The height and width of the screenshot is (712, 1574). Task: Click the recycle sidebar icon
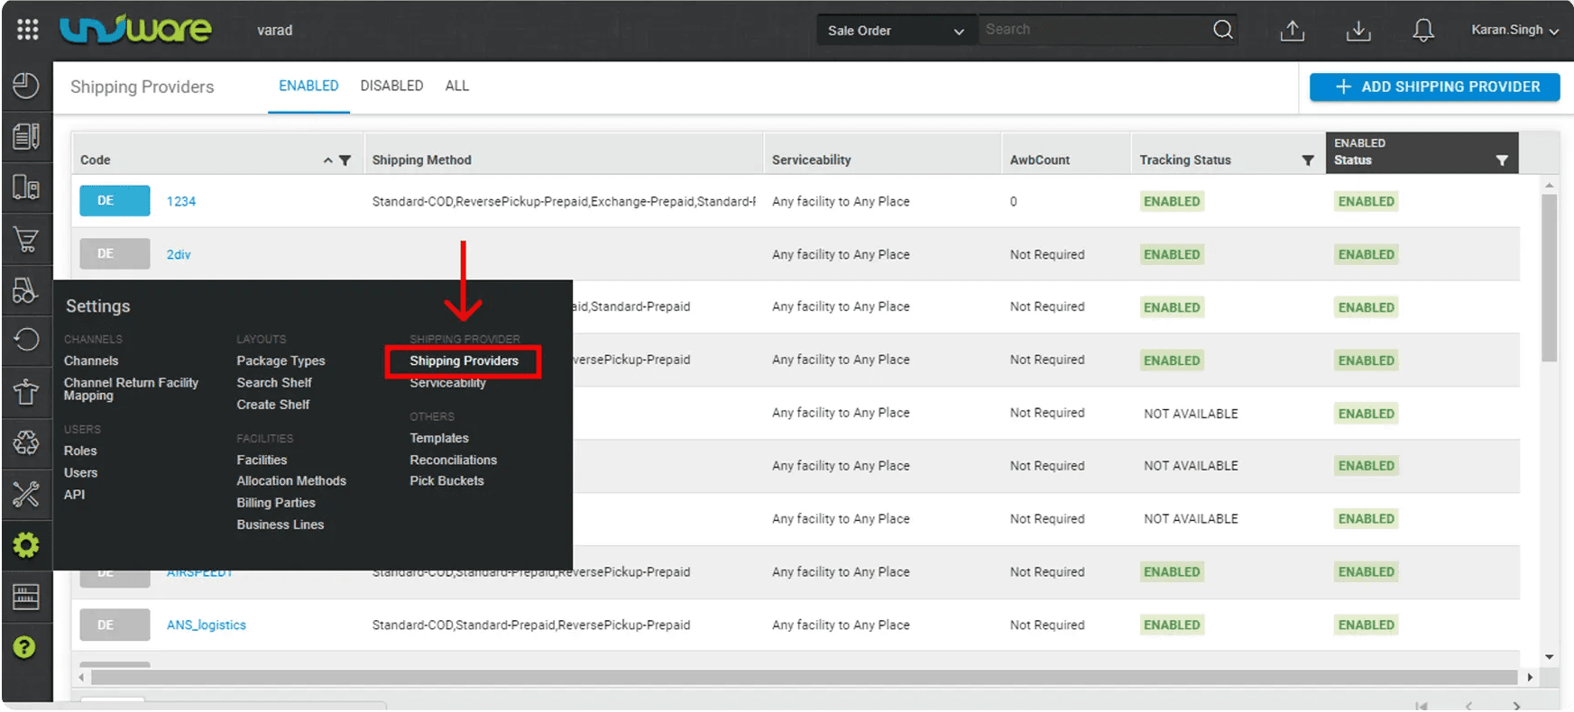(x=26, y=443)
